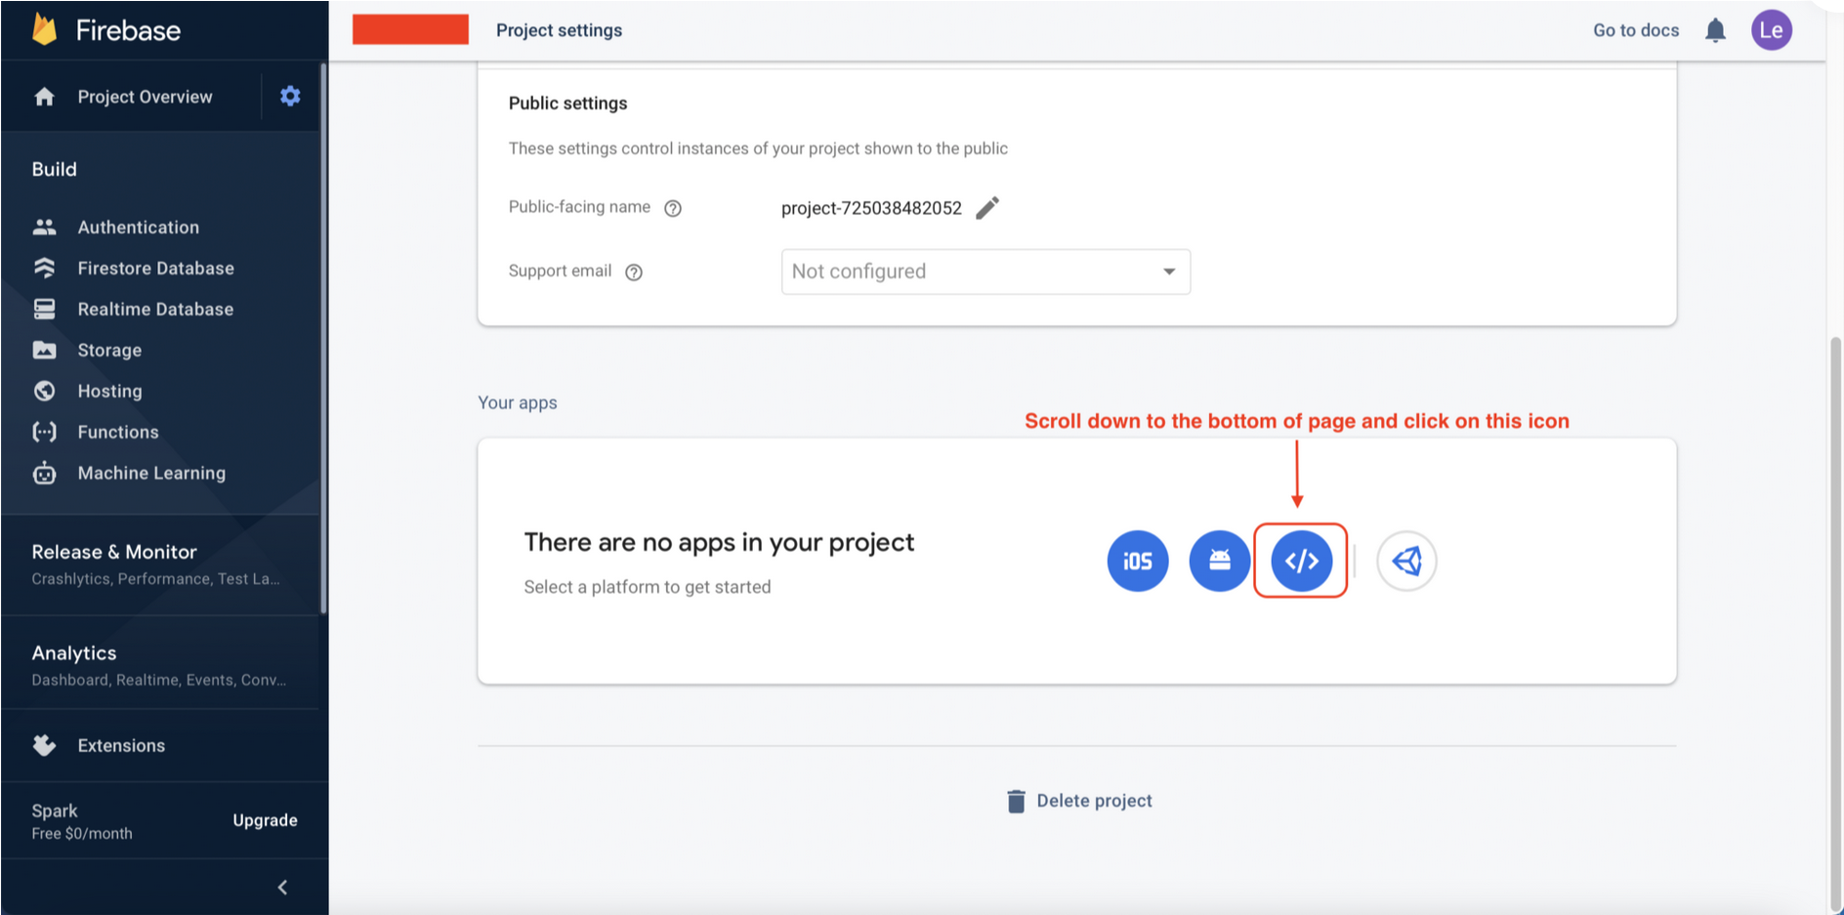Image resolution: width=1844 pixels, height=915 pixels.
Task: Go to Project Overview
Action: tap(145, 97)
